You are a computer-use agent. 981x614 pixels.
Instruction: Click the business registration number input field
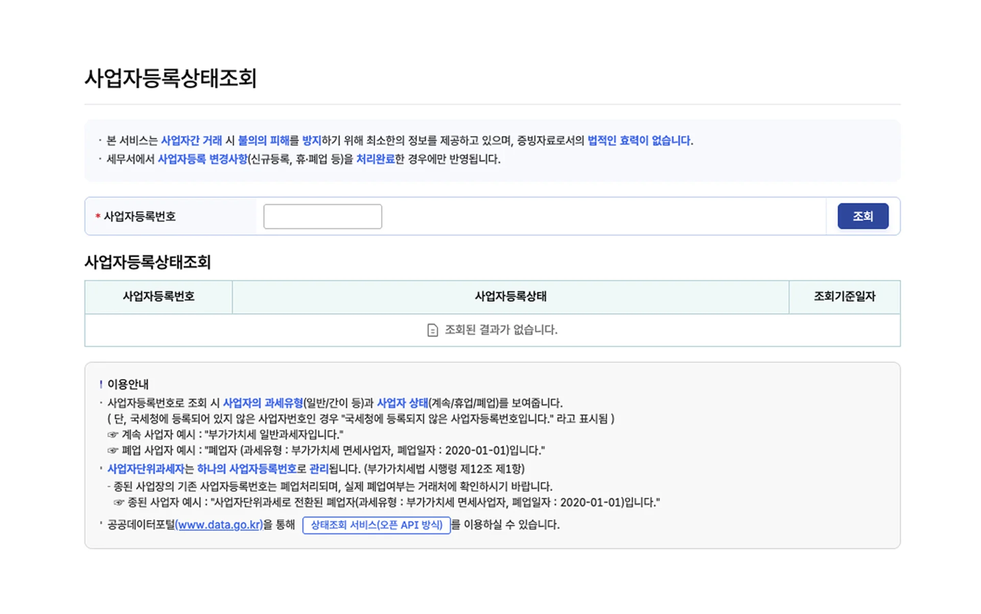coord(322,216)
